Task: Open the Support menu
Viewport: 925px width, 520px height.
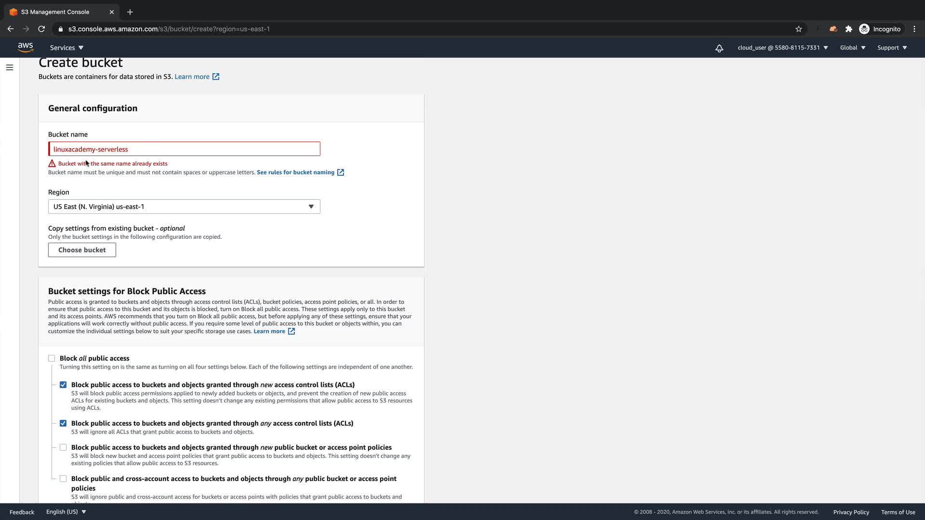Action: [x=892, y=48]
